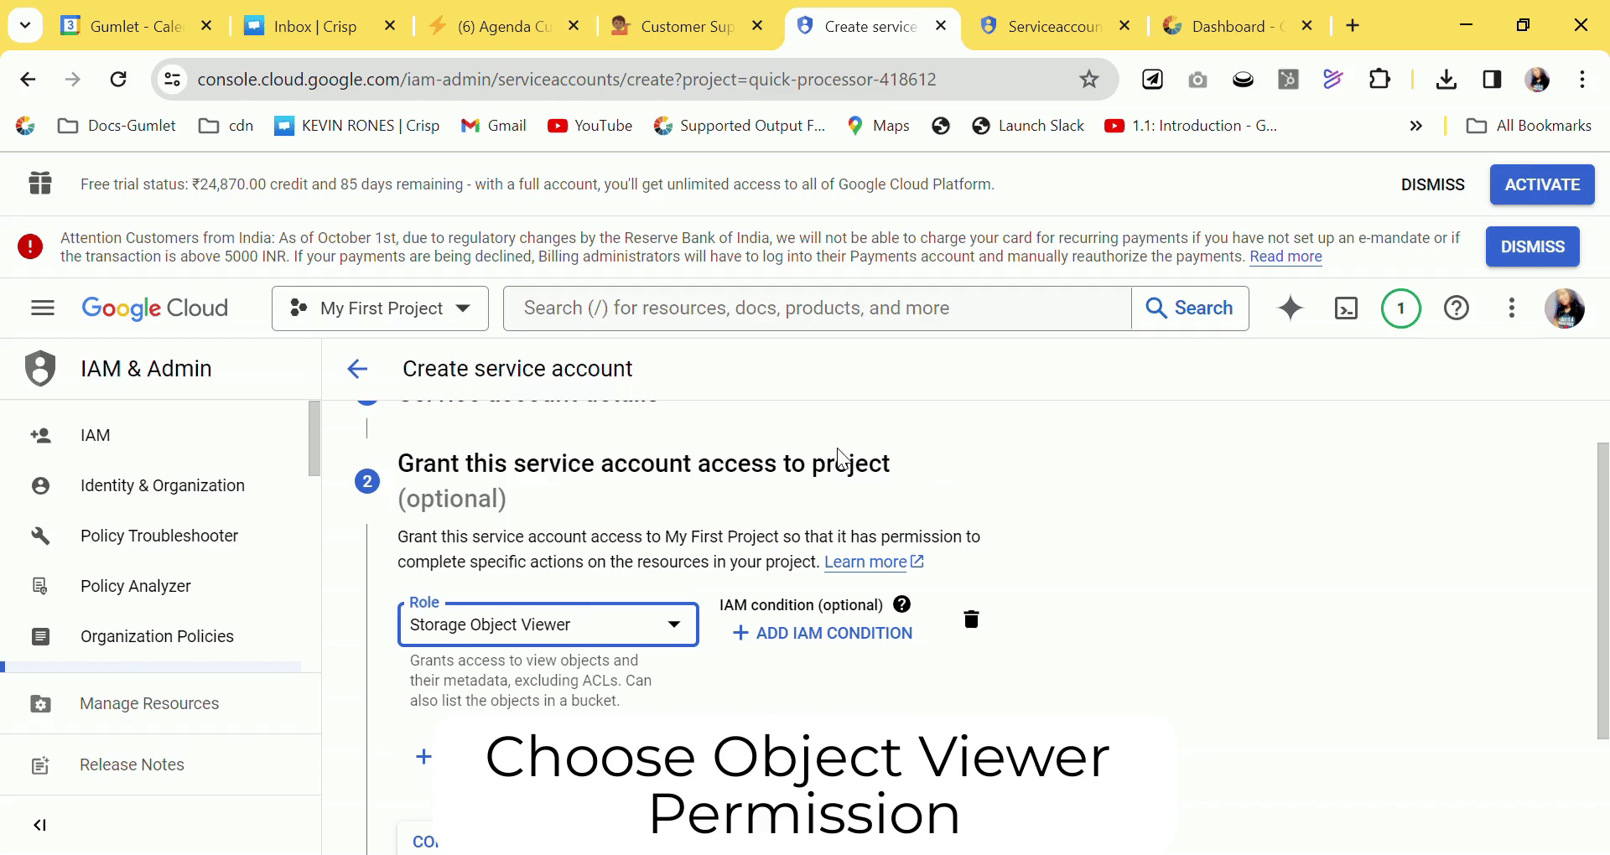The image size is (1610, 855).
Task: Open the screenshot camera extension icon
Action: pyautogui.click(x=1197, y=80)
